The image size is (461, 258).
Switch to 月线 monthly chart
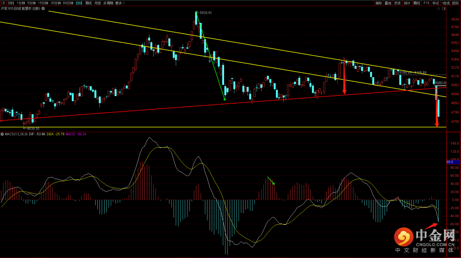point(98,3)
